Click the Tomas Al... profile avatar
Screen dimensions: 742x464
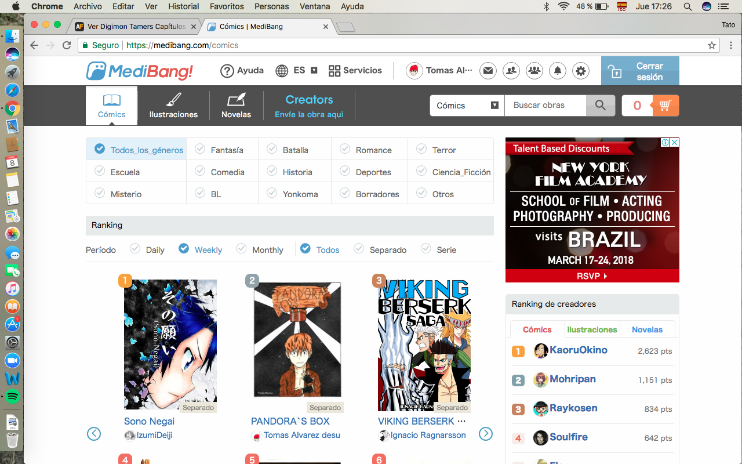pos(414,71)
